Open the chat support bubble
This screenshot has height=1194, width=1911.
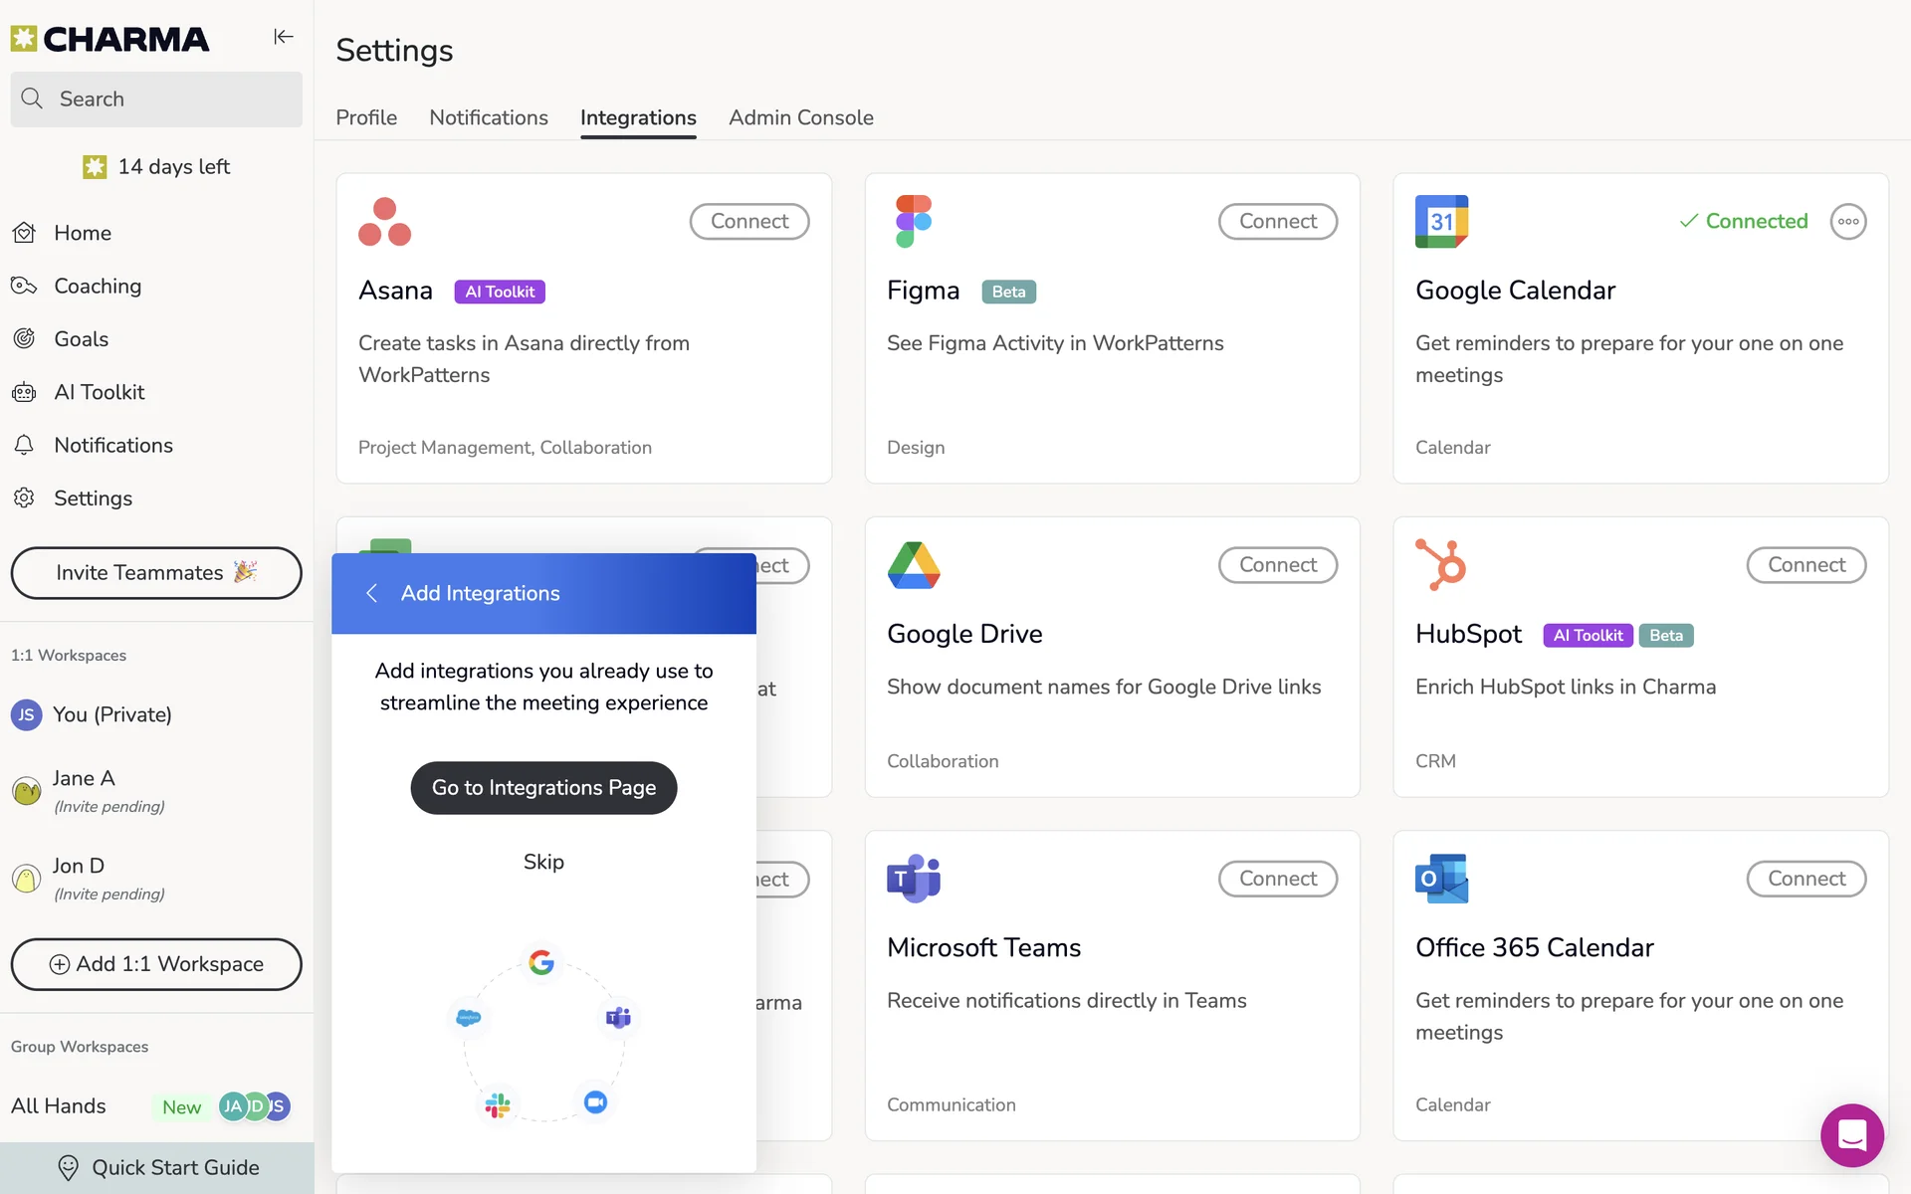[x=1851, y=1134]
